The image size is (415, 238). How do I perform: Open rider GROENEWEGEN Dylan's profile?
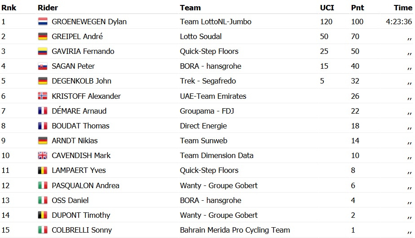[89, 22]
